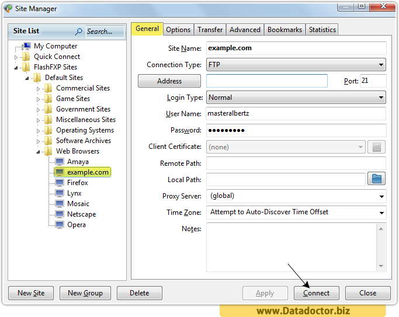Viewport: 399px width, 317px height.
Task: Browse for local path folder icon
Action: pos(377,179)
